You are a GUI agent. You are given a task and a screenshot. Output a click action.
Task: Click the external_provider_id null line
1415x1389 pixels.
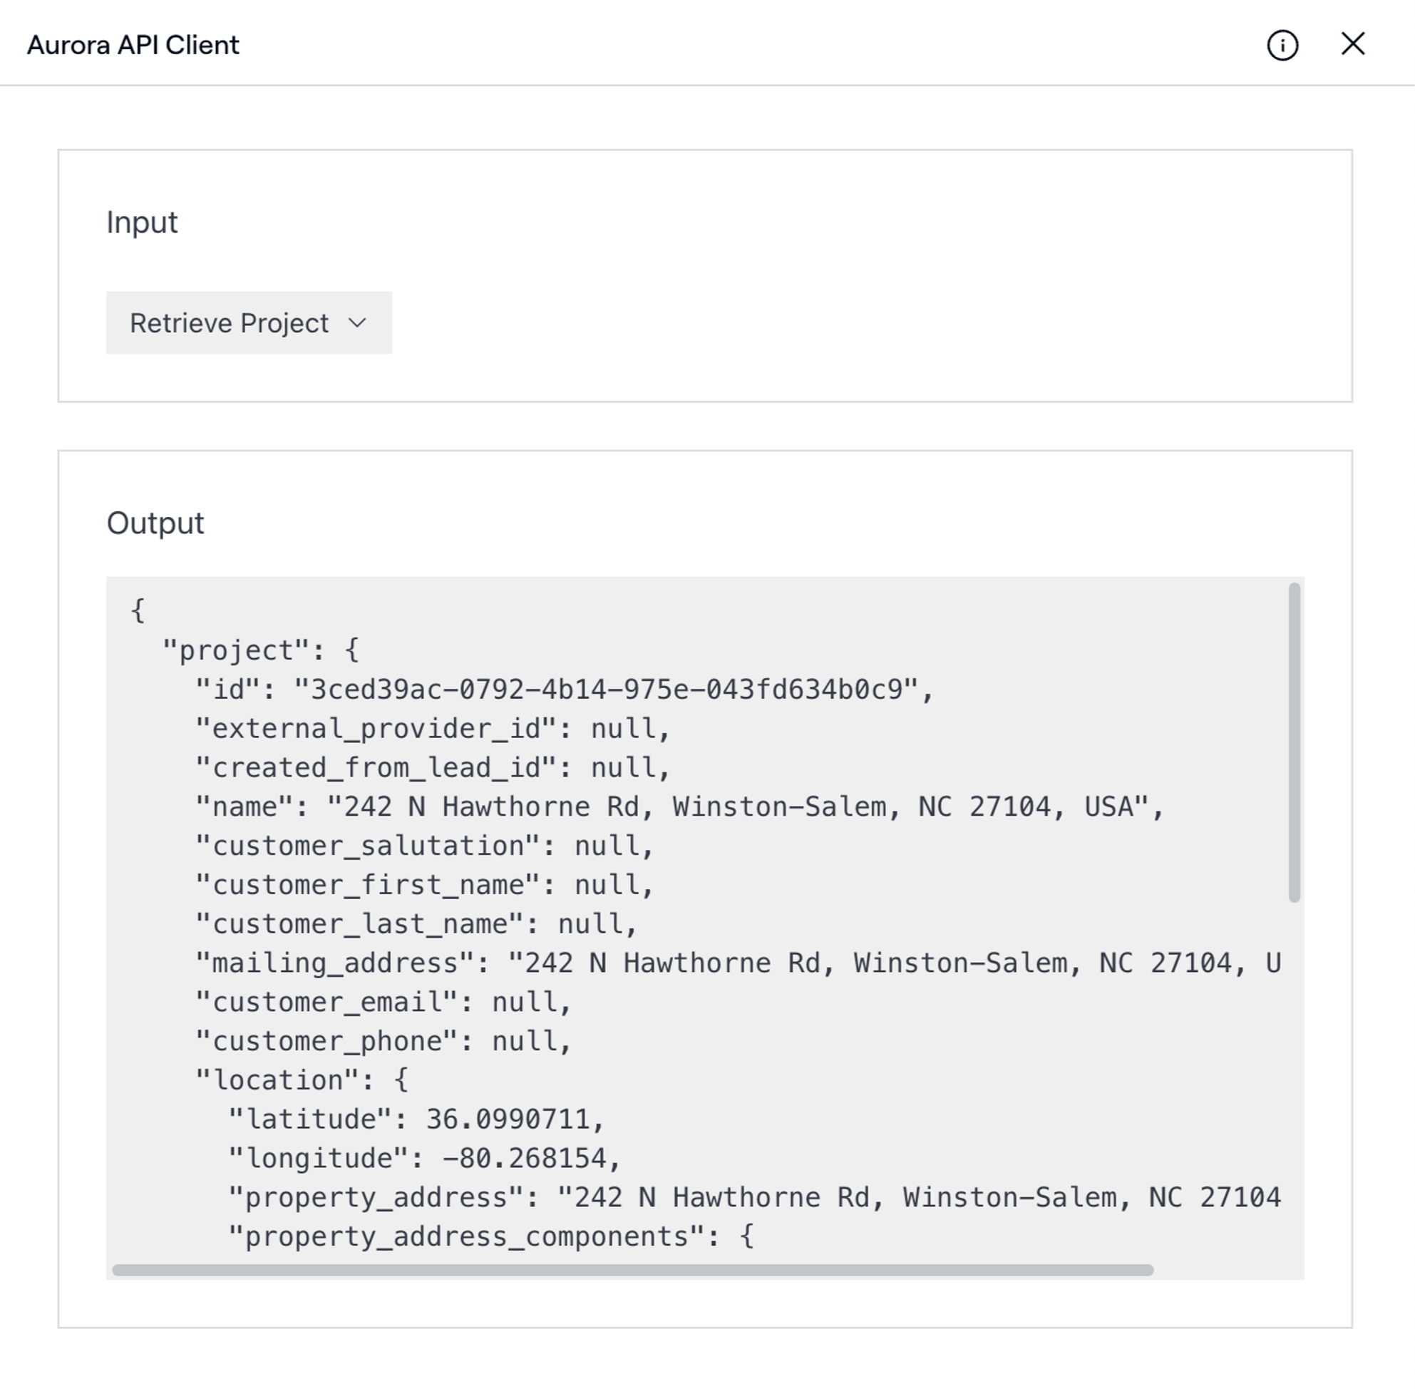point(433,729)
